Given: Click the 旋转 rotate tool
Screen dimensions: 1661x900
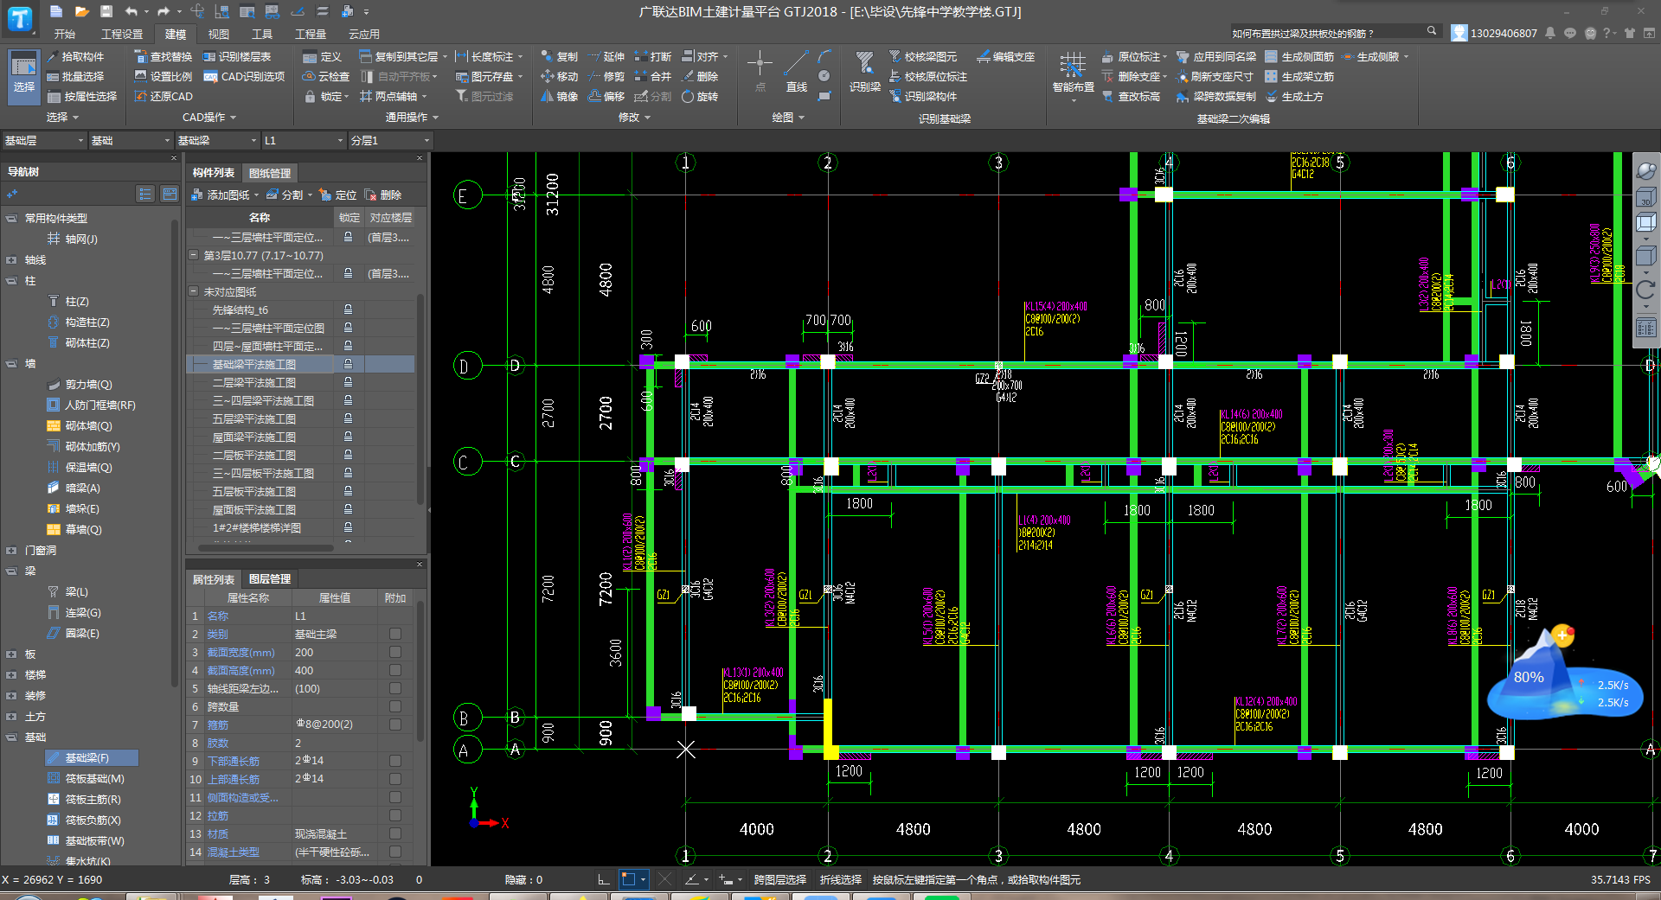Looking at the screenshot, I should tap(699, 96).
